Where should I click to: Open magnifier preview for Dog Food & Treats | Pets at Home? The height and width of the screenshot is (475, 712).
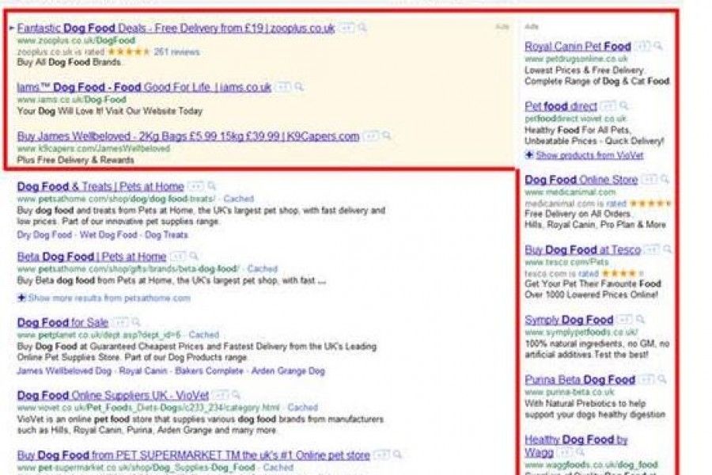(211, 186)
